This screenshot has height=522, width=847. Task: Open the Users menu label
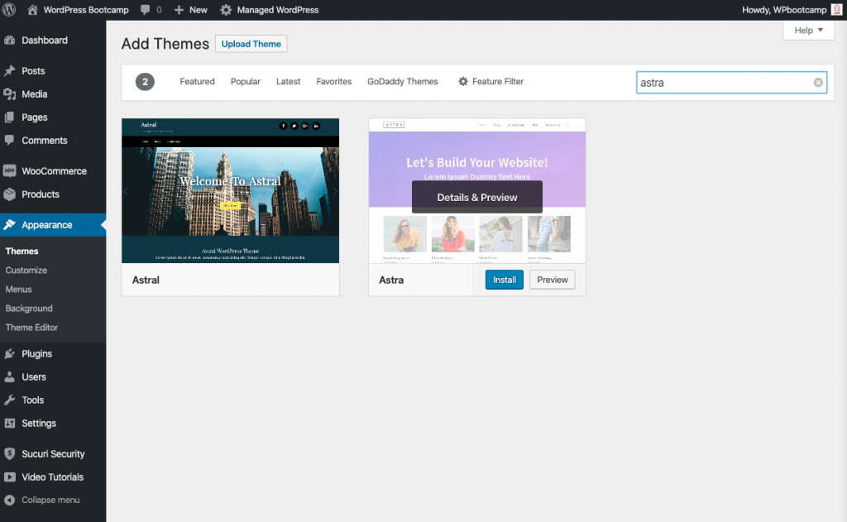tap(33, 377)
